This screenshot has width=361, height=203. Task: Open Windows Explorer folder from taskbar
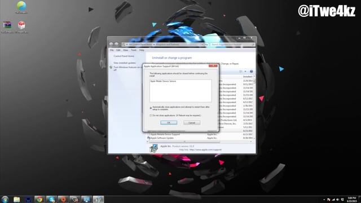point(16,199)
